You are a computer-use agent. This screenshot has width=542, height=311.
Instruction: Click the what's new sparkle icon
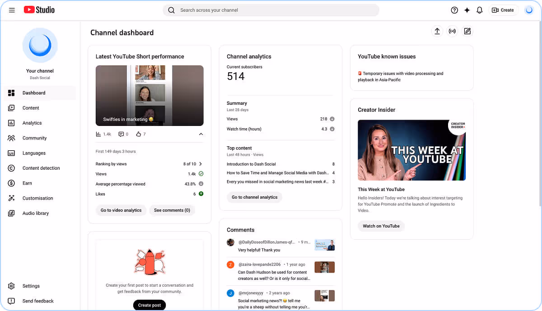point(467,9)
